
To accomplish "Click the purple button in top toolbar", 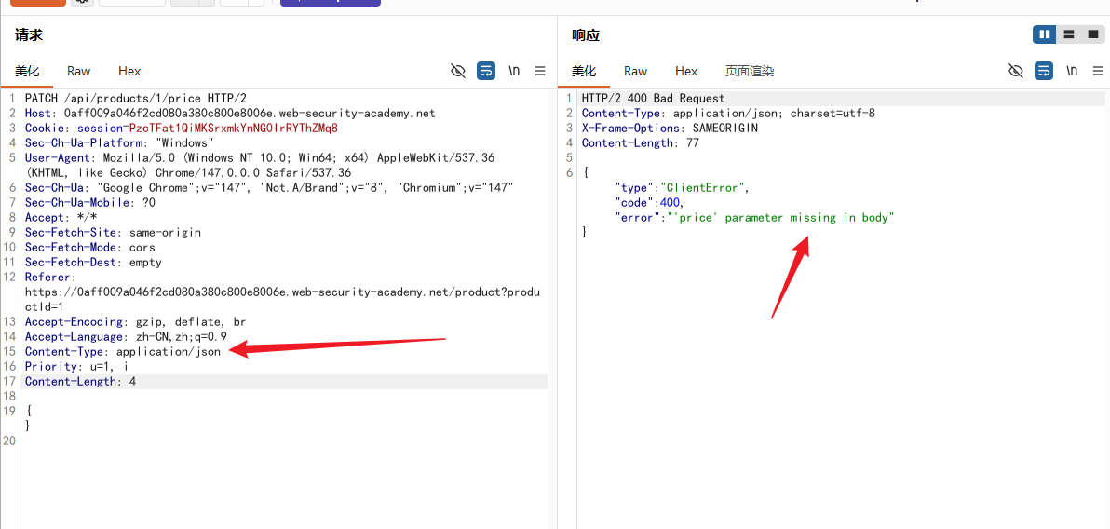I will [331, 2].
